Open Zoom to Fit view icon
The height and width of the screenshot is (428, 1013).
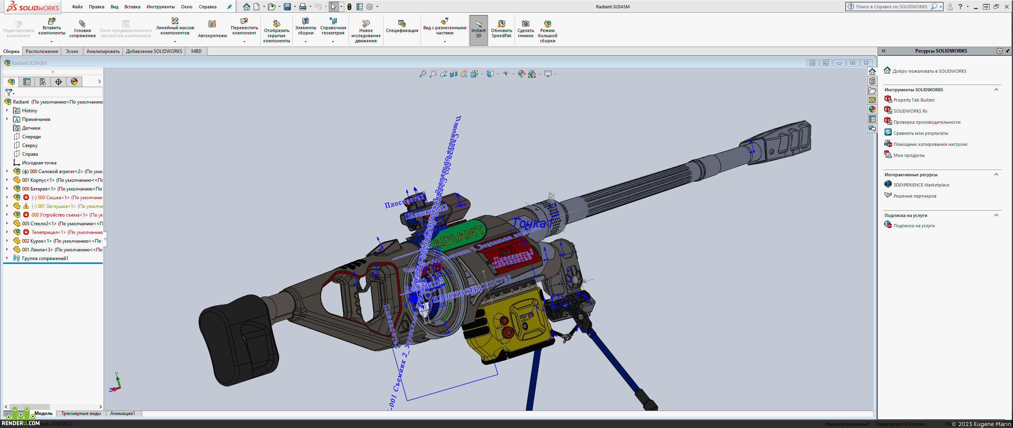pos(423,74)
